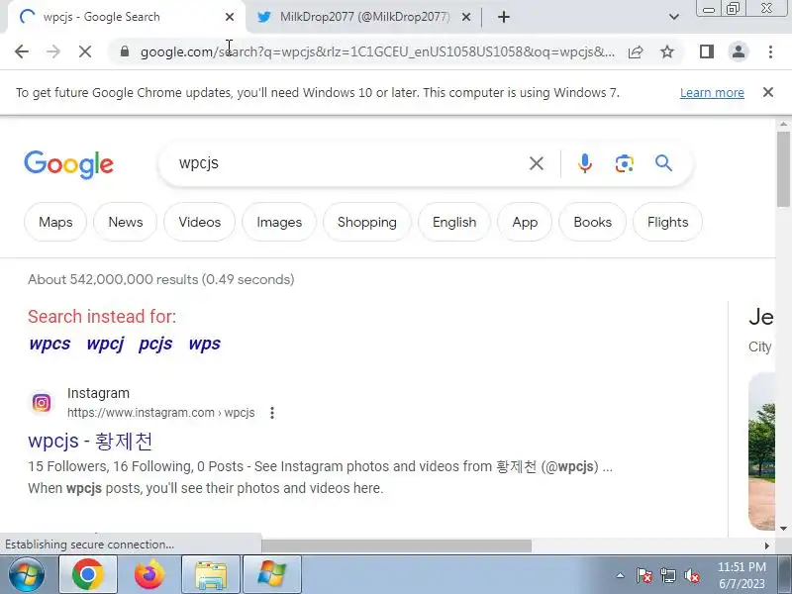Switch to the MilkDrop2077 Twitter tab
This screenshot has height=594, width=792.
(x=363, y=17)
